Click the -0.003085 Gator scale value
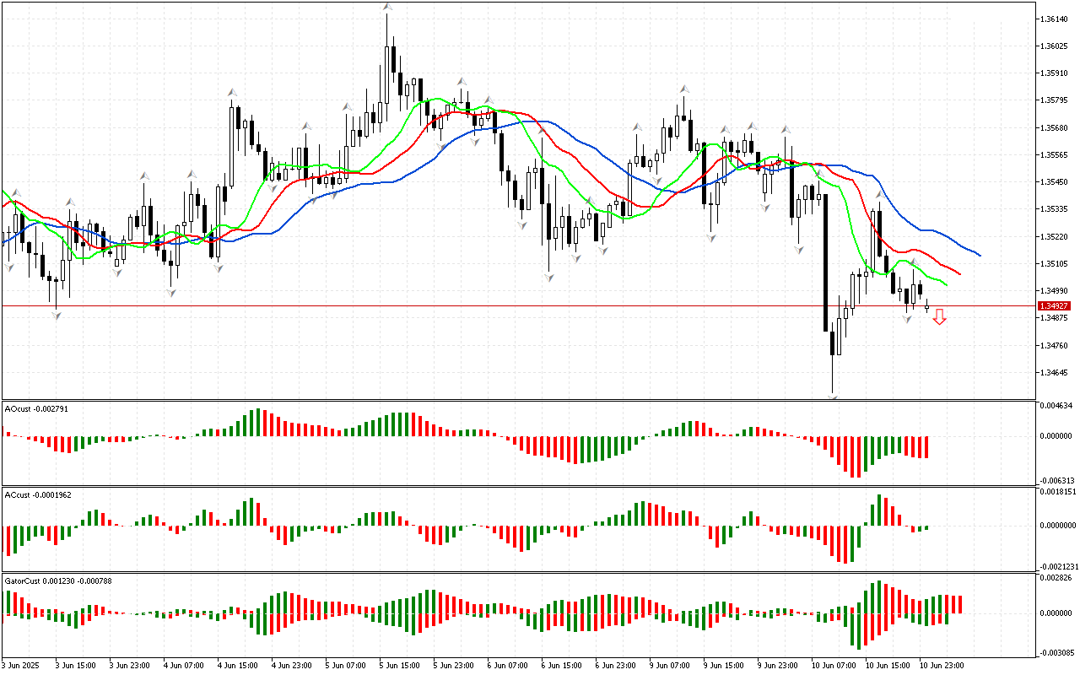 coord(1056,653)
